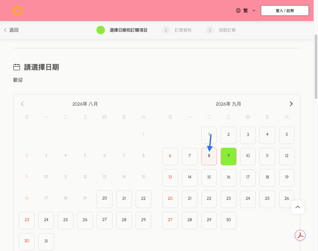Select Sunday September 6

(170, 157)
